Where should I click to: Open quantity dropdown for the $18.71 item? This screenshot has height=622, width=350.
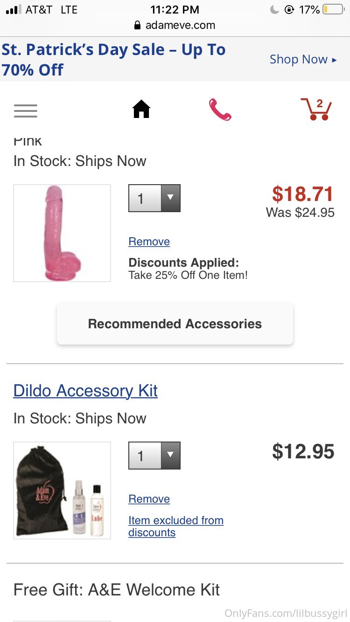154,198
